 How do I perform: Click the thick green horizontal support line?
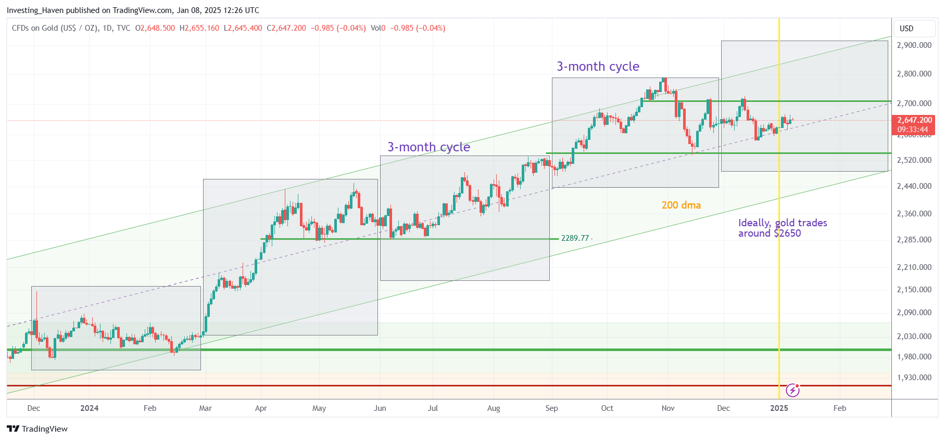449,350
